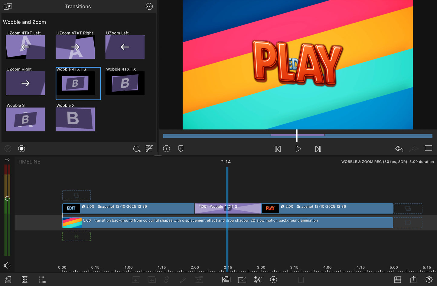Switch to the Transitions panel header

coord(78,6)
